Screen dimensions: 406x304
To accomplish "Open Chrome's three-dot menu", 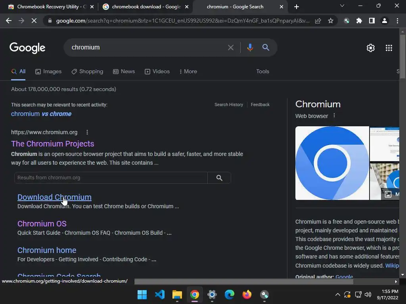I will (x=397, y=21).
